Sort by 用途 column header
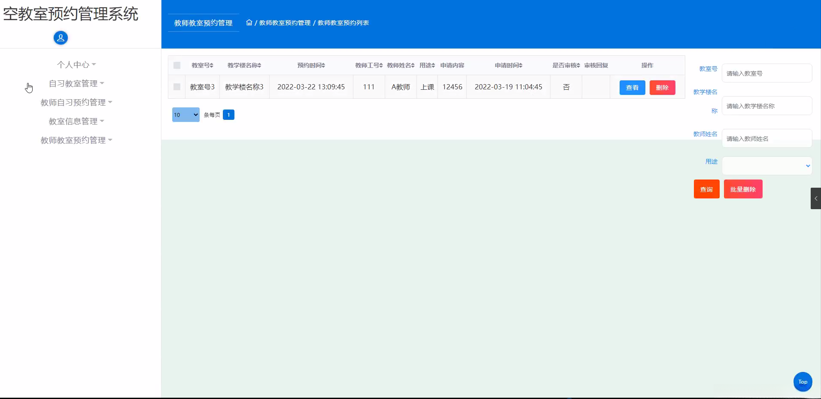821x399 pixels. click(427, 65)
